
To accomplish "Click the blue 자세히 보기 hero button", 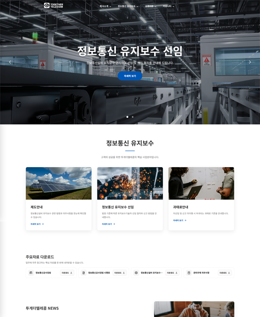I will [x=130, y=76].
